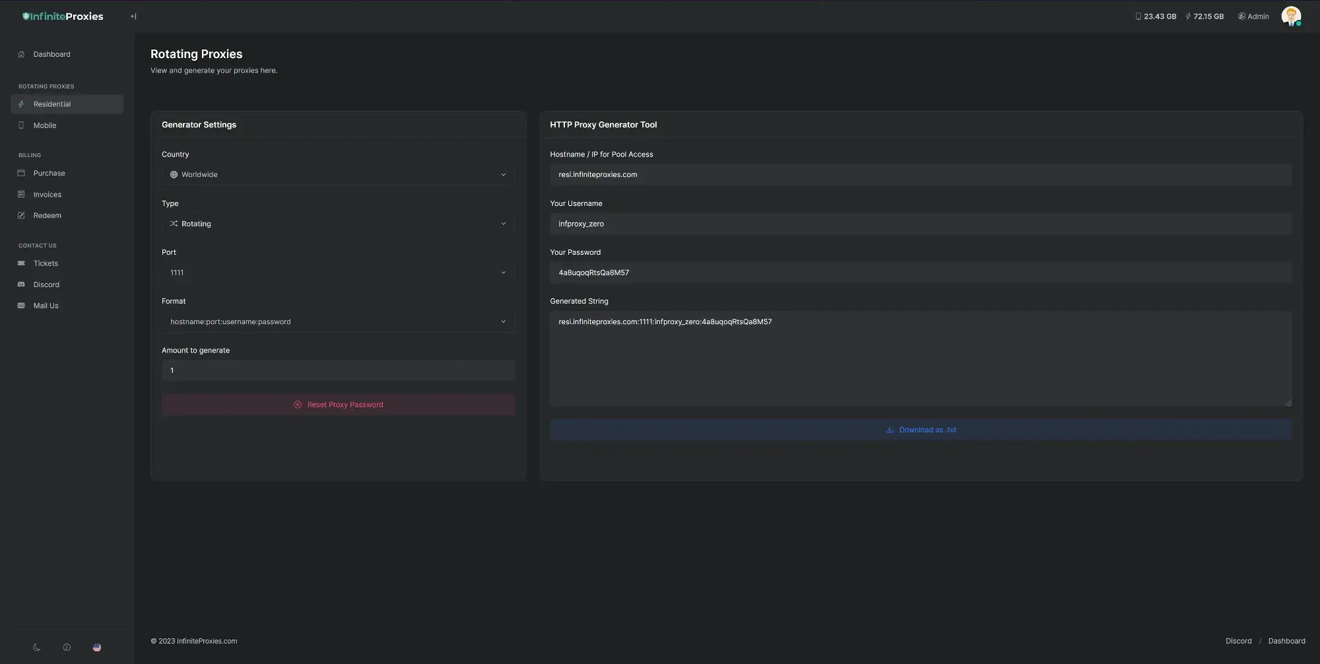Change language using the flag icon

pyautogui.click(x=97, y=647)
